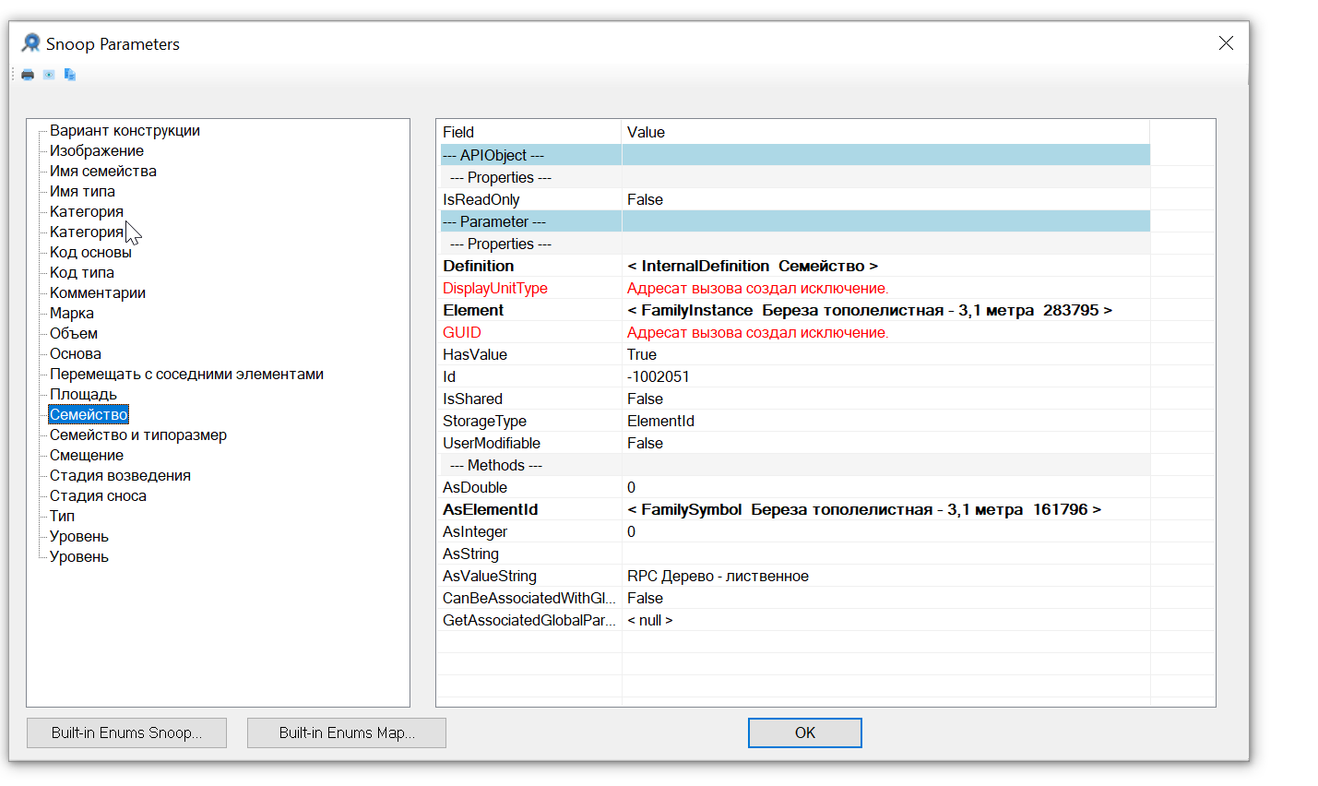Select the Стадия сноса parameter
Image resolution: width=1318 pixels, height=786 pixels.
pos(98,496)
